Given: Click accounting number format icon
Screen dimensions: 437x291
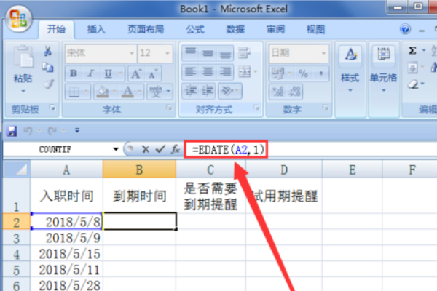Looking at the screenshot, I should tap(278, 73).
